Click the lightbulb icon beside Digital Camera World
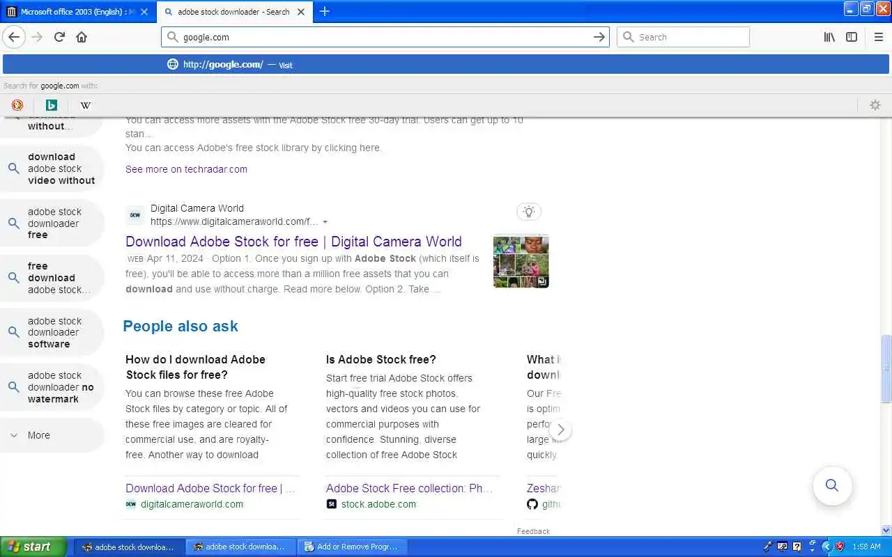 (529, 212)
